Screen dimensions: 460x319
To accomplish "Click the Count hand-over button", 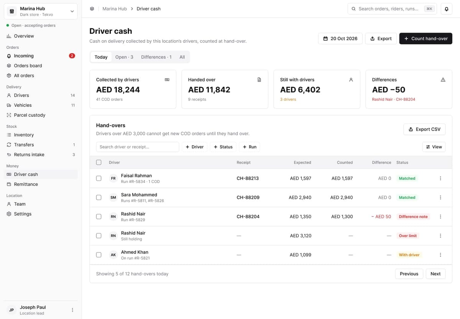I will click(426, 39).
